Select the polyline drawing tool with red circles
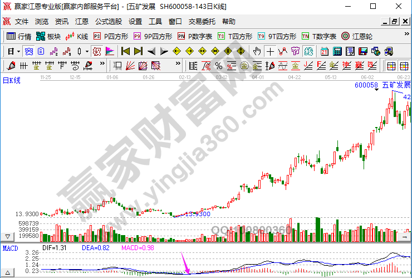This screenshot has height=278, width=412. point(283,51)
